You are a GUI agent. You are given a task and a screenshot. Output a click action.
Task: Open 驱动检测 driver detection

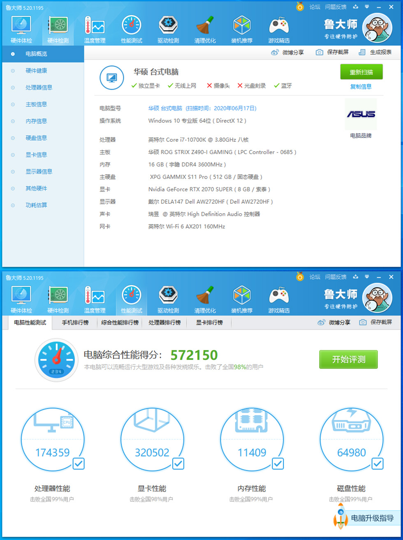pyautogui.click(x=168, y=28)
